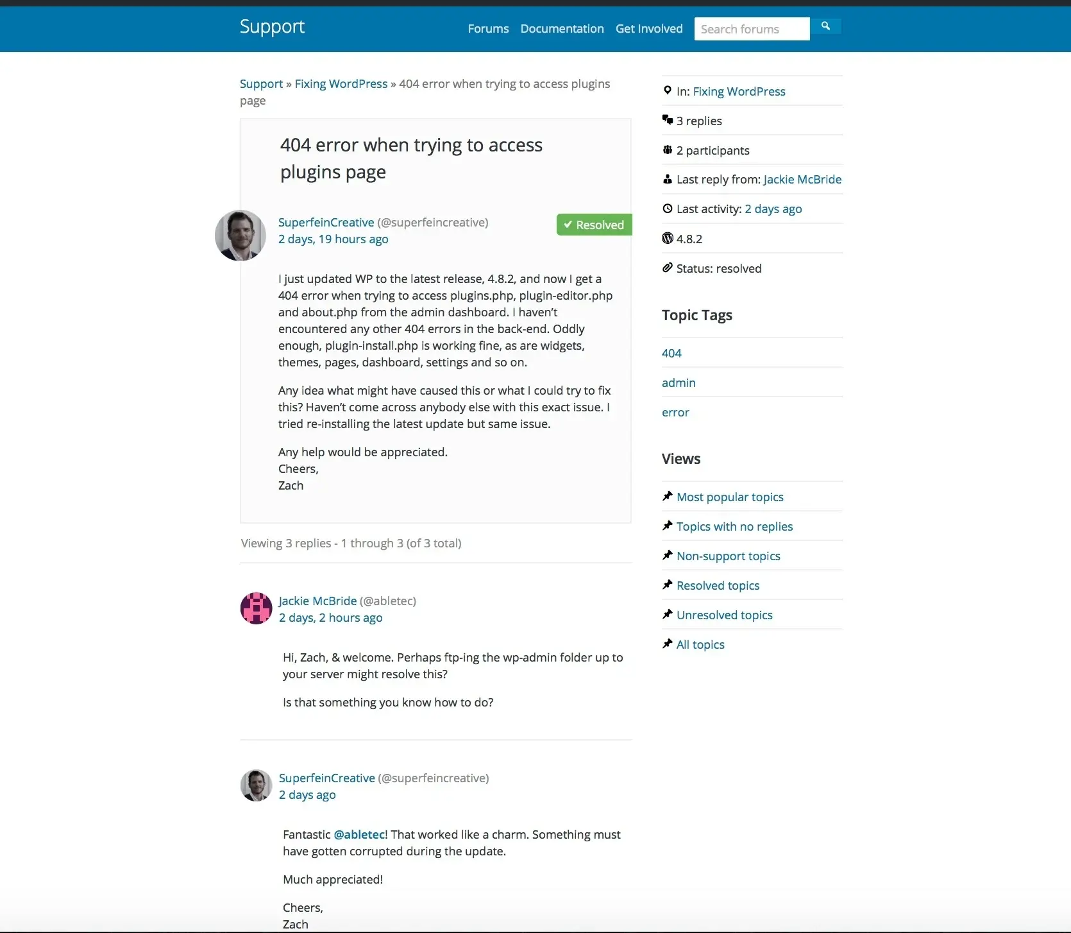
Task: Open the Documentation menu item
Action: click(562, 29)
